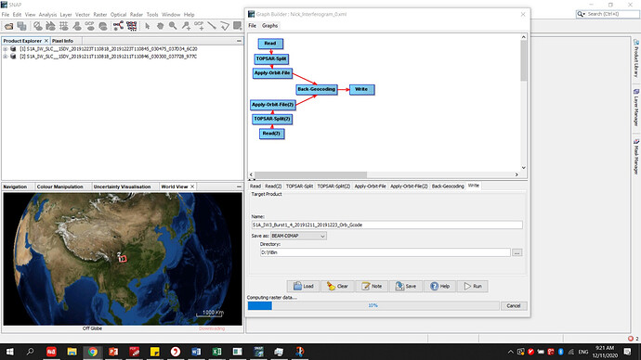Select the arrow Selection tool
The height and width of the screenshot is (360, 641).
[x=147, y=26]
